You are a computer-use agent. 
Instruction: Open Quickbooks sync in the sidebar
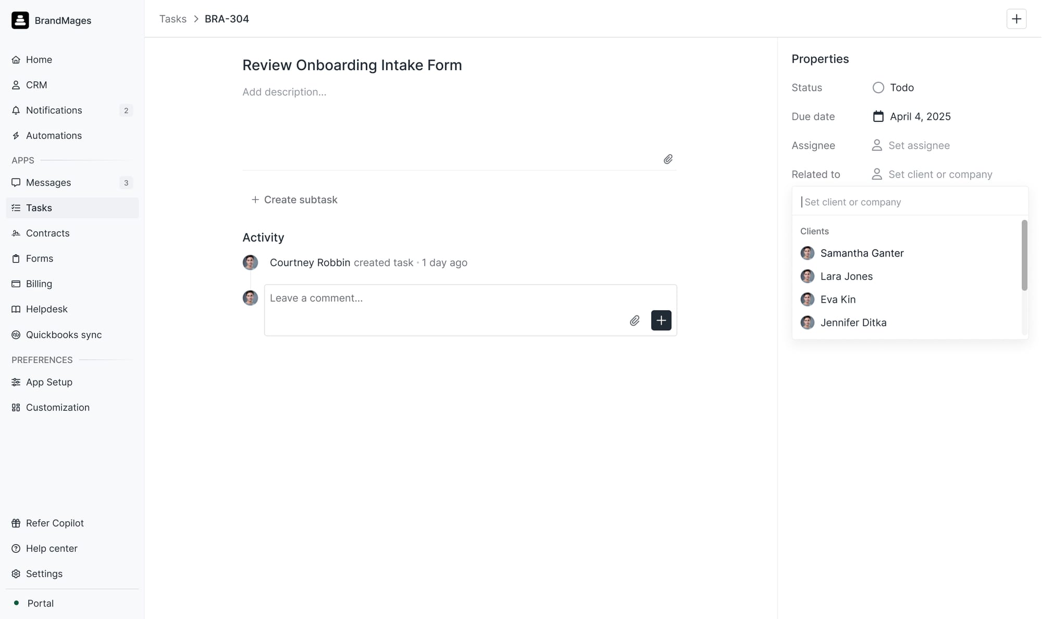point(64,335)
